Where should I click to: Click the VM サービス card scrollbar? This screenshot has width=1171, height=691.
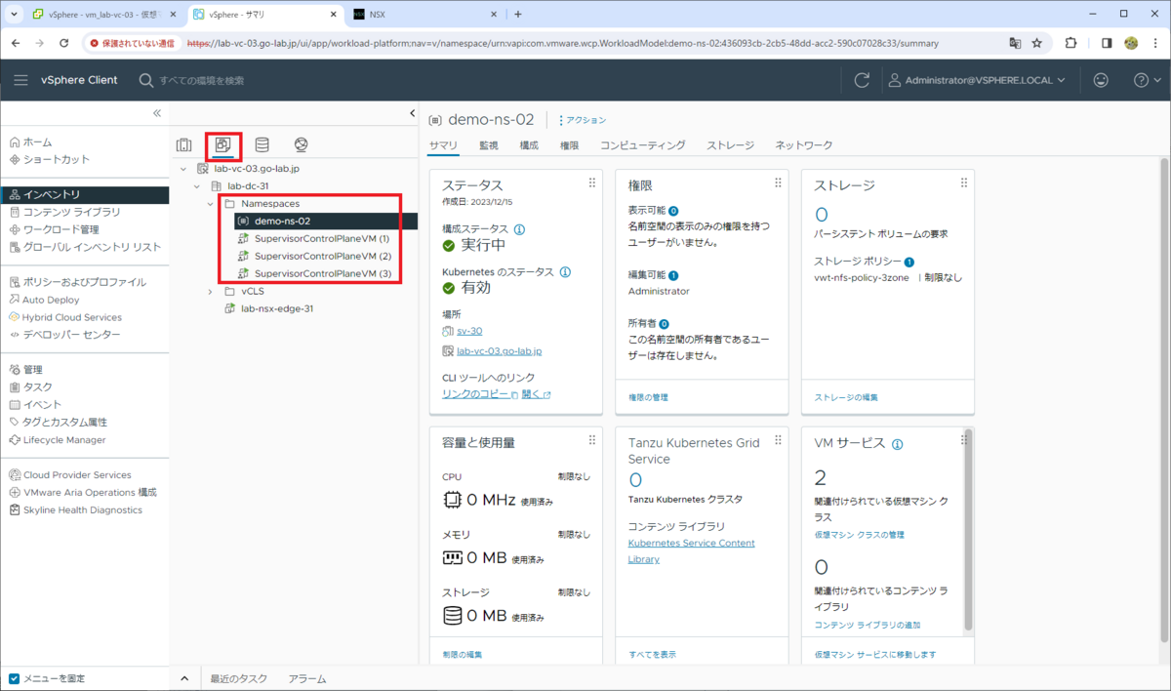point(968,528)
